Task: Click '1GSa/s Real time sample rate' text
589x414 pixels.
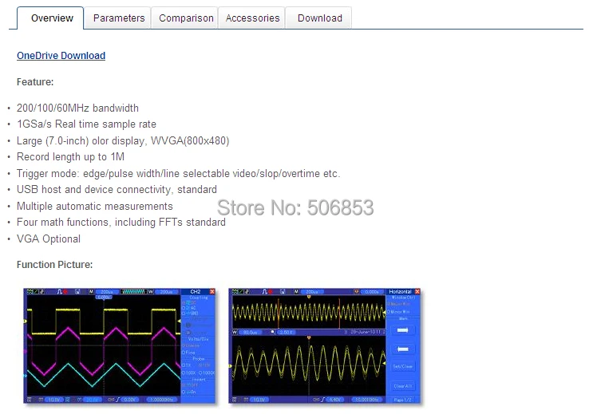Action: 86,124
